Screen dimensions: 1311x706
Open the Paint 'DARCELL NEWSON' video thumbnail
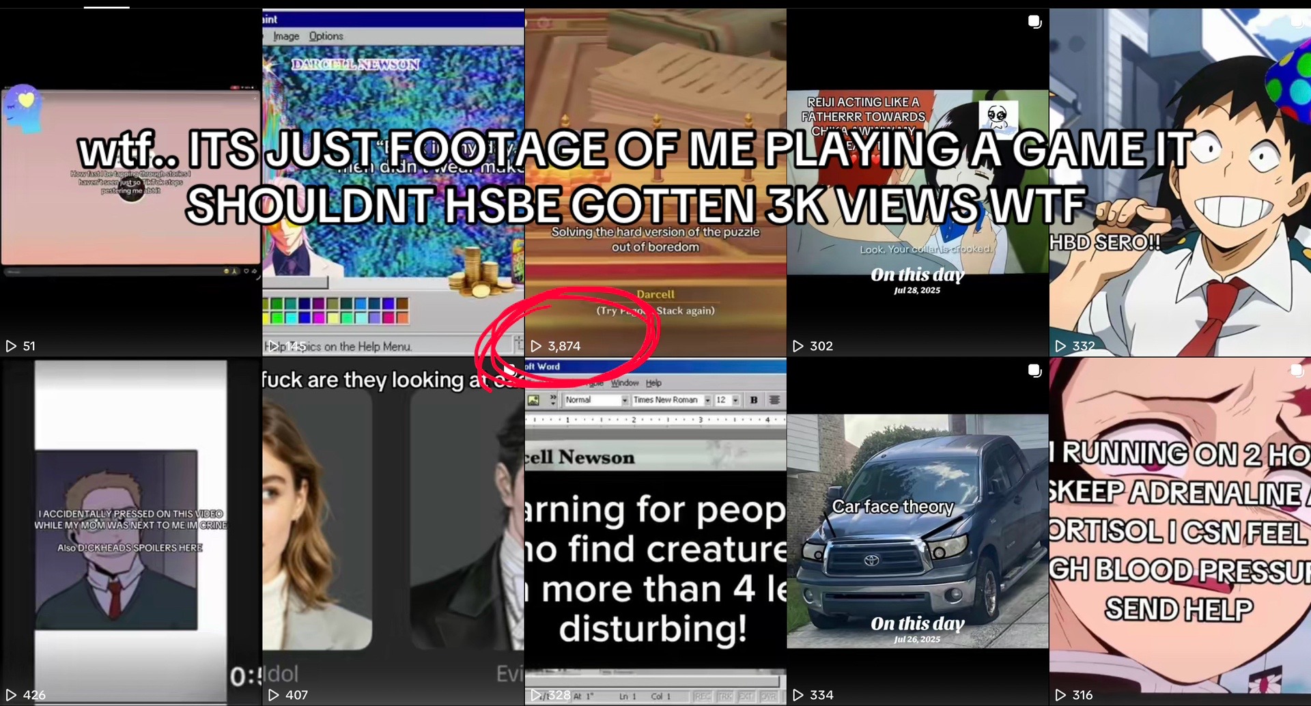(393, 182)
